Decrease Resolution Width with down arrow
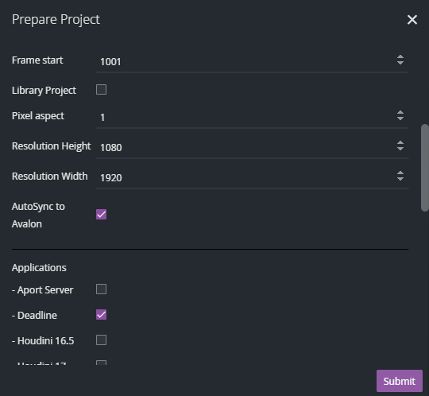Image resolution: width=429 pixels, height=396 pixels. (400, 179)
